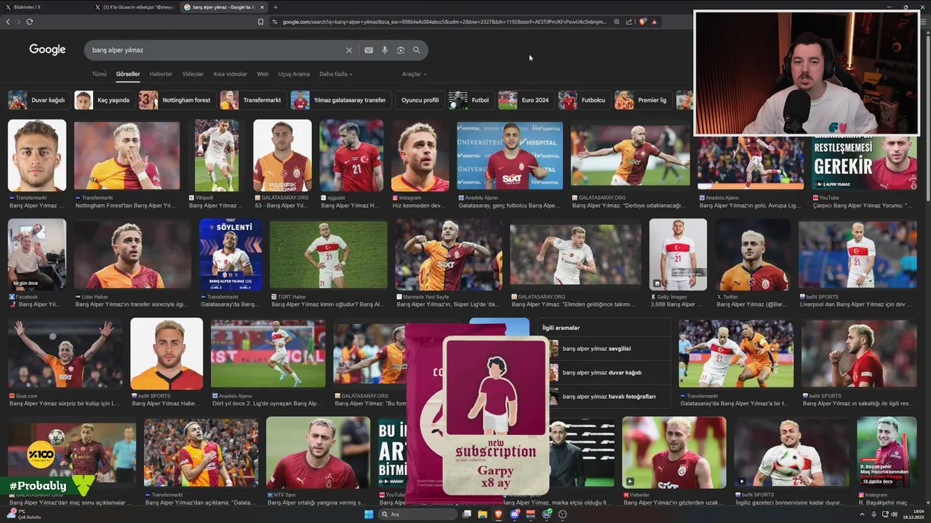Viewport: 931px width, 523px height.
Task: Open zoom level icon in address bar
Action: pos(617,22)
